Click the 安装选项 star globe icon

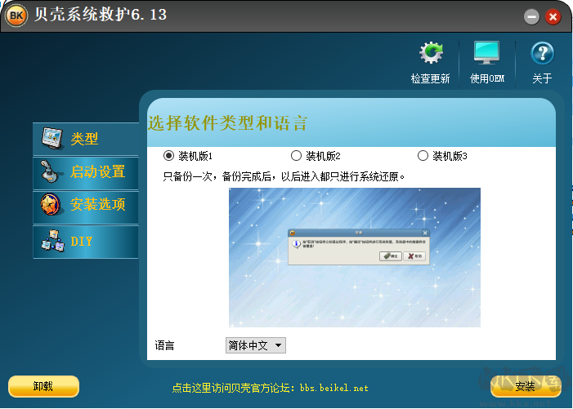point(51,204)
